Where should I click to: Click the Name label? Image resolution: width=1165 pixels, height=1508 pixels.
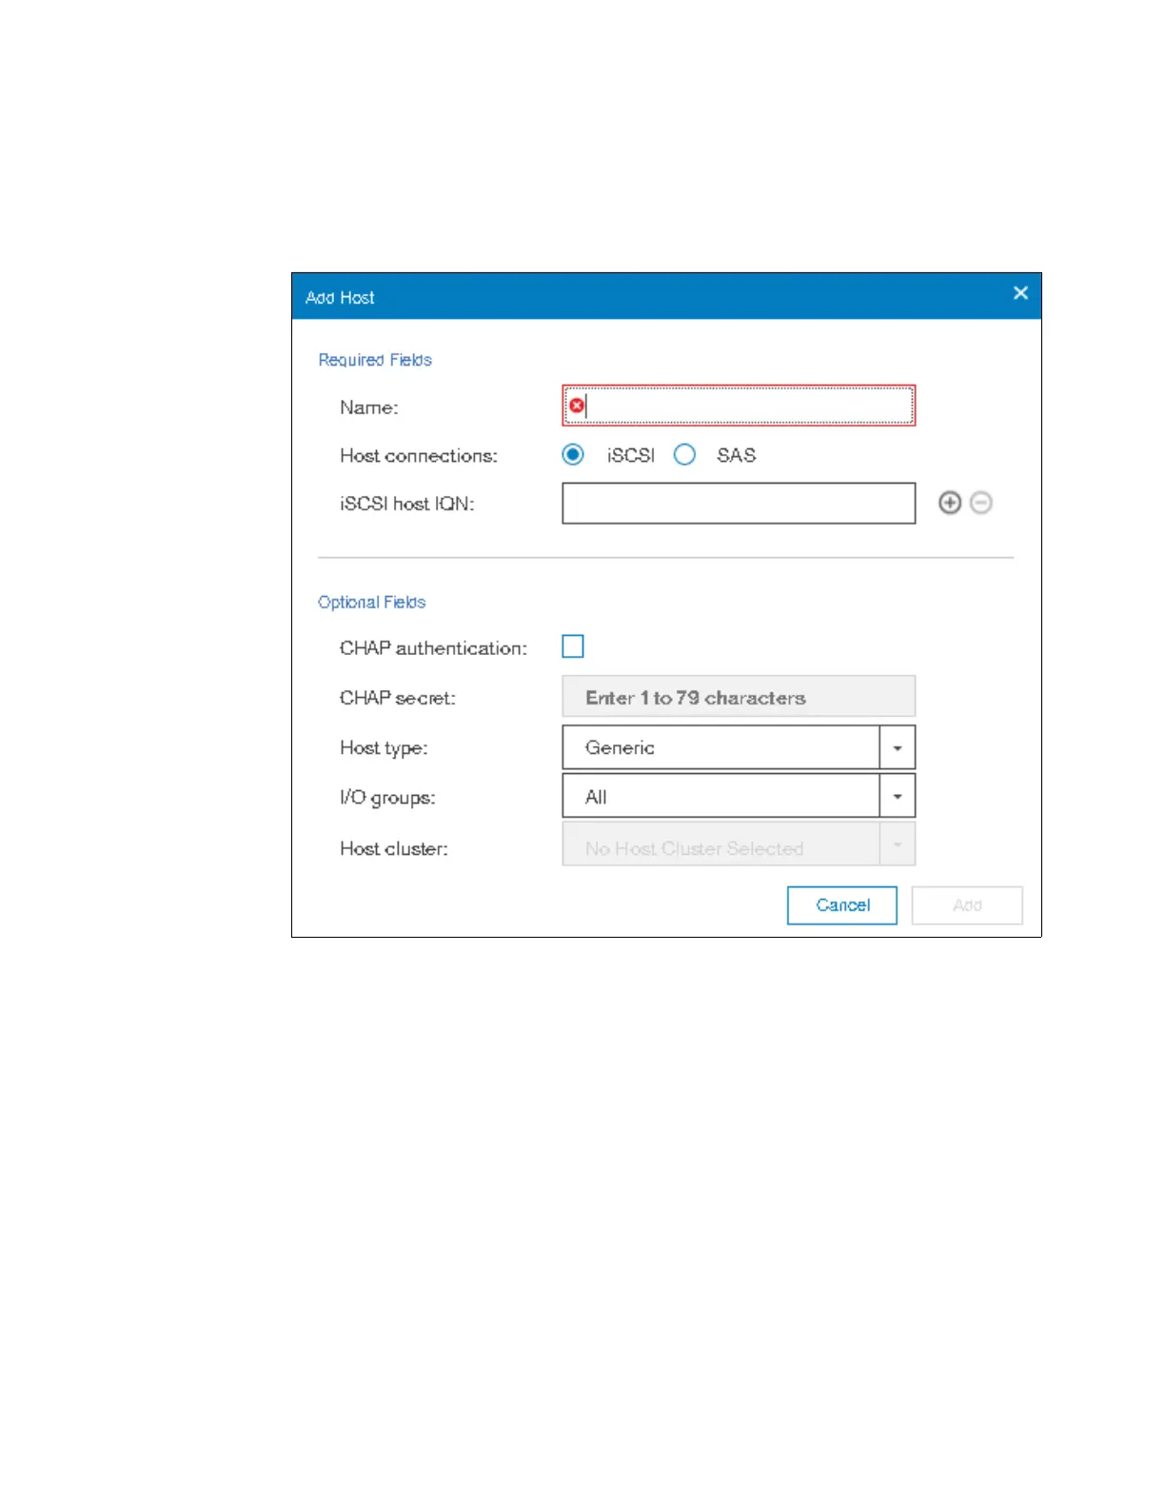(369, 407)
